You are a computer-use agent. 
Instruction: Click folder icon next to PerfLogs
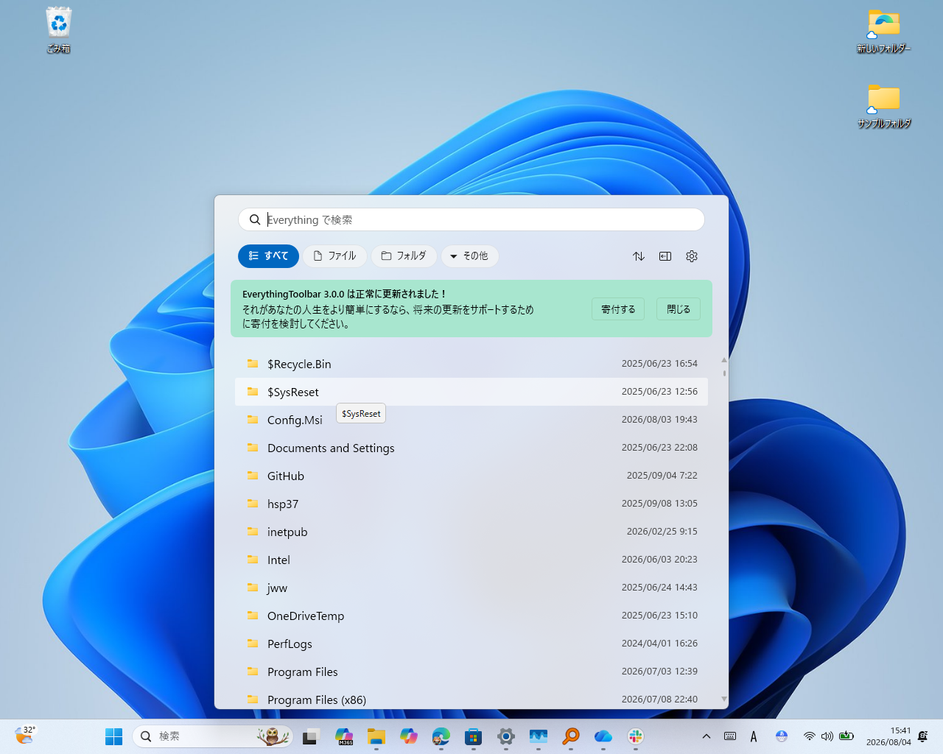pyautogui.click(x=253, y=644)
